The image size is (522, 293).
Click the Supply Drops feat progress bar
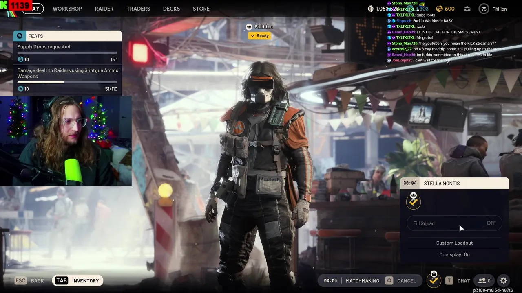point(67,53)
